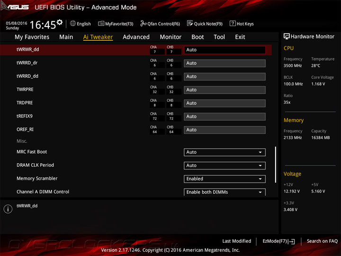Click the DRAM CLK Period label

pyautogui.click(x=35, y=165)
